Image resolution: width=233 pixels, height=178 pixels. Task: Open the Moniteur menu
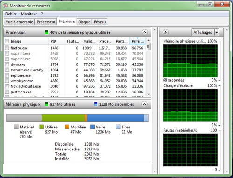(x=29, y=14)
